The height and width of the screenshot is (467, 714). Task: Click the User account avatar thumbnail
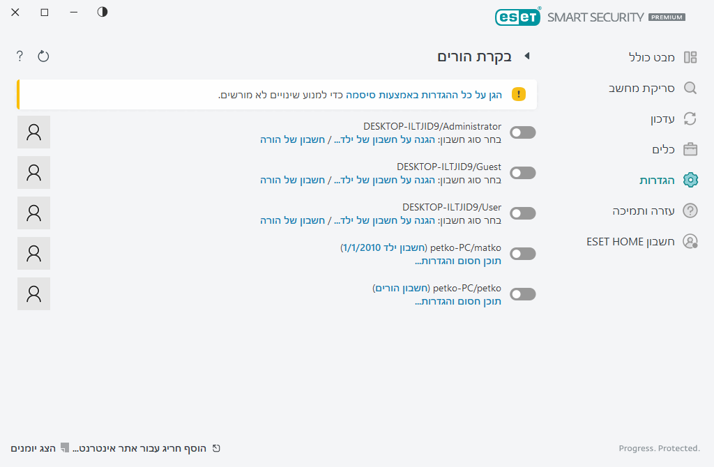[33, 213]
